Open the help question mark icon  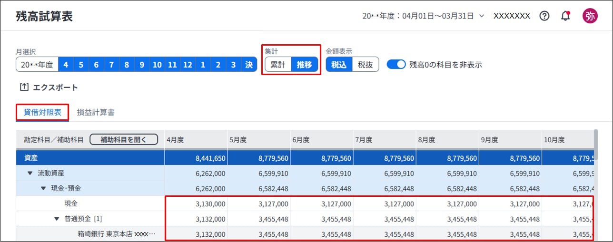[544, 16]
